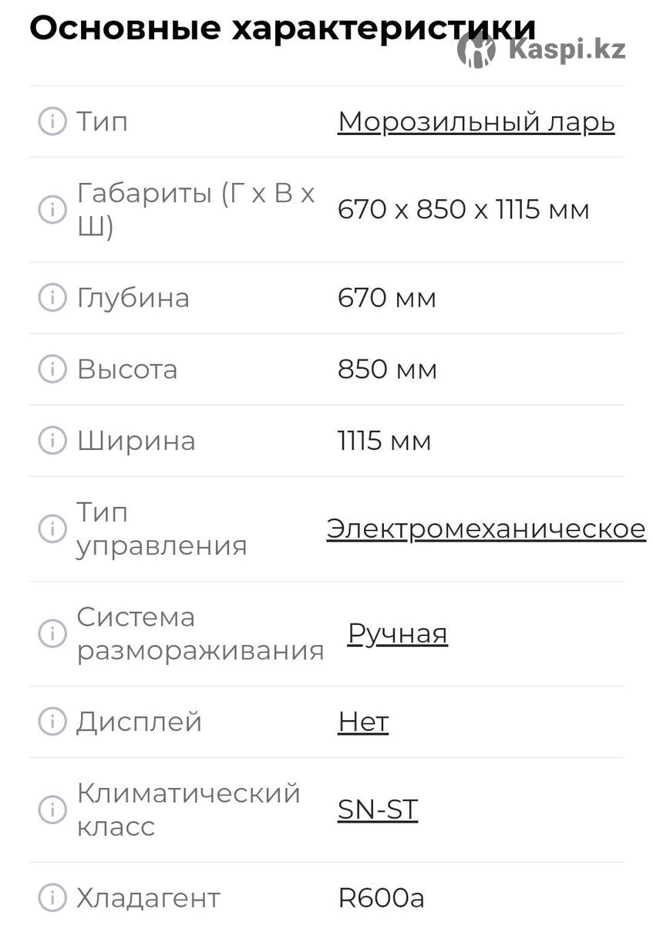This screenshot has height=926, width=653.
Task: Select the 670 x 850 x 1115 мм value
Action: click(463, 209)
